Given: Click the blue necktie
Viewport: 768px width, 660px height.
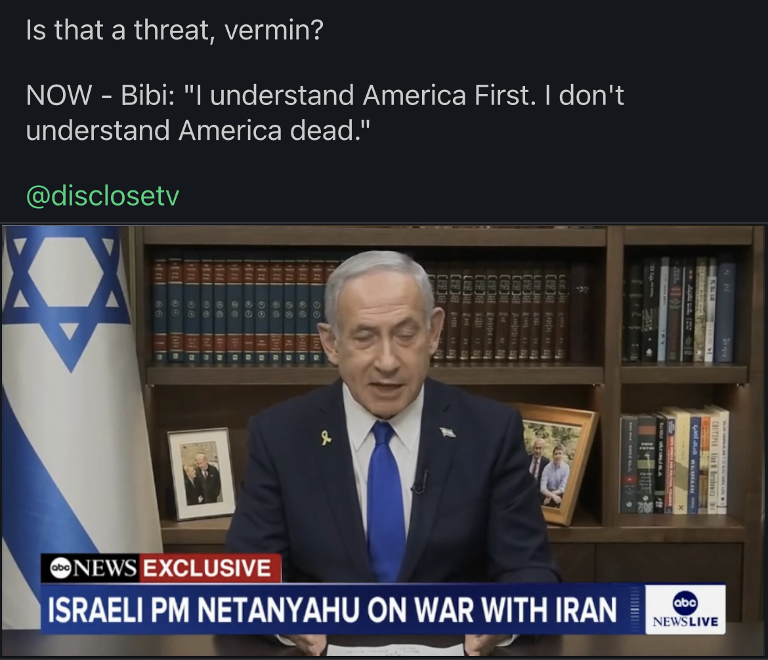Looking at the screenshot, I should pyautogui.click(x=386, y=500).
